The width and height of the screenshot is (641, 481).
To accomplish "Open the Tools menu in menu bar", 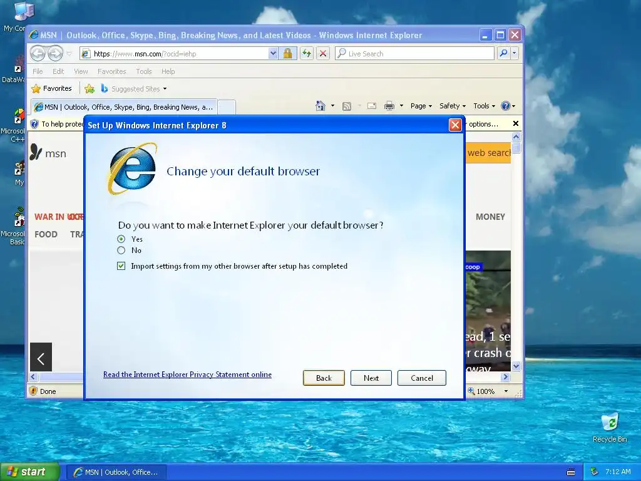I will pos(143,71).
